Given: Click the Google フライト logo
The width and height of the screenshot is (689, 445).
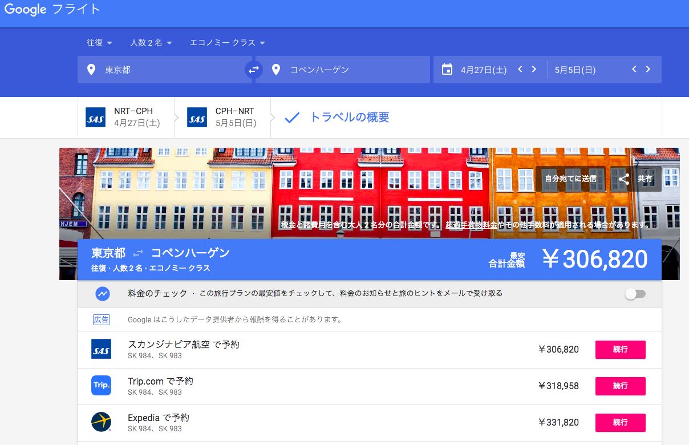Looking at the screenshot, I should tap(52, 10).
